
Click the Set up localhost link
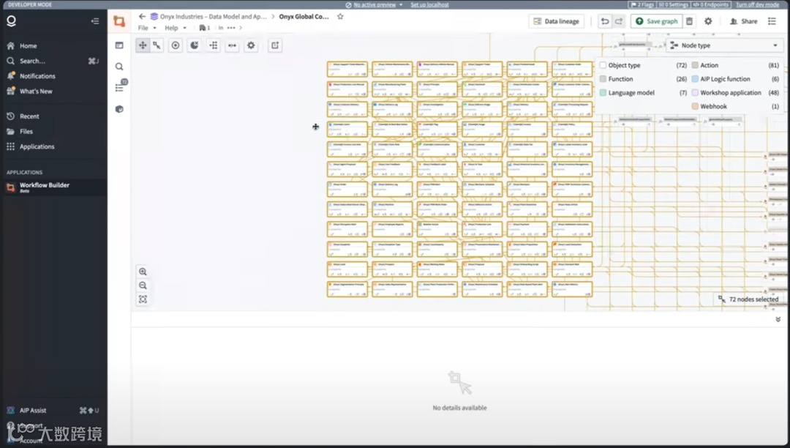(429, 4)
